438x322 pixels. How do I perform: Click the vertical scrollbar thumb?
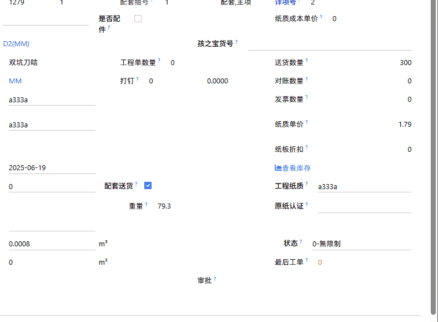pyautogui.click(x=434, y=157)
